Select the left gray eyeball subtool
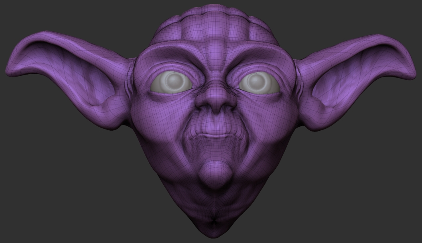The width and height of the screenshot is (422, 243). pyautogui.click(x=171, y=82)
